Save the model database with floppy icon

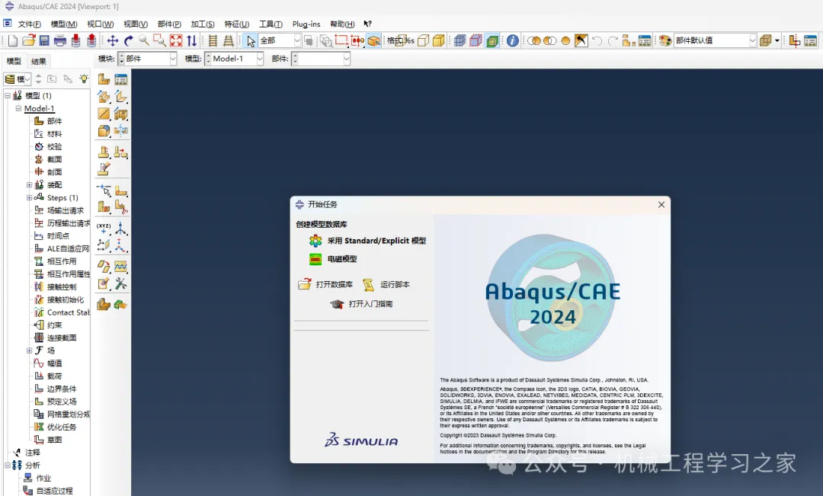[44, 40]
